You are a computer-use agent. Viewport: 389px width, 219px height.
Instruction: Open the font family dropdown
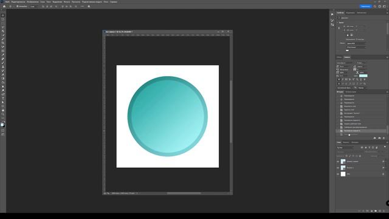coord(346,63)
